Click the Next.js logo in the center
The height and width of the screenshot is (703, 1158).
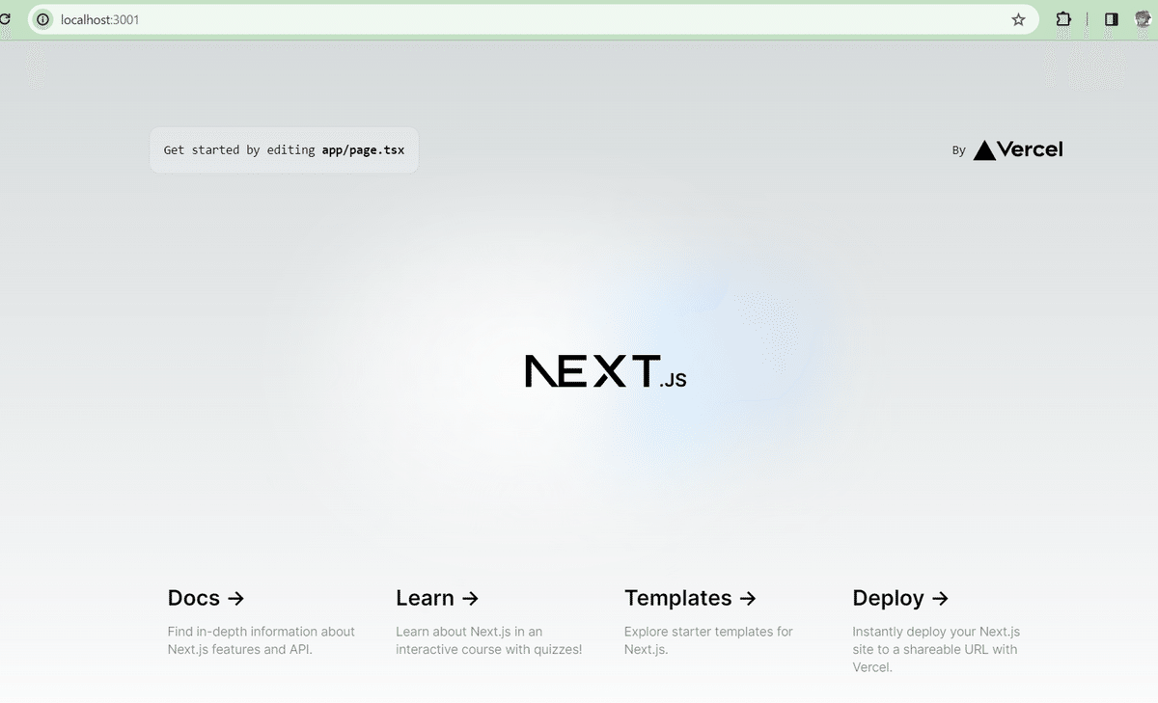pyautogui.click(x=605, y=371)
